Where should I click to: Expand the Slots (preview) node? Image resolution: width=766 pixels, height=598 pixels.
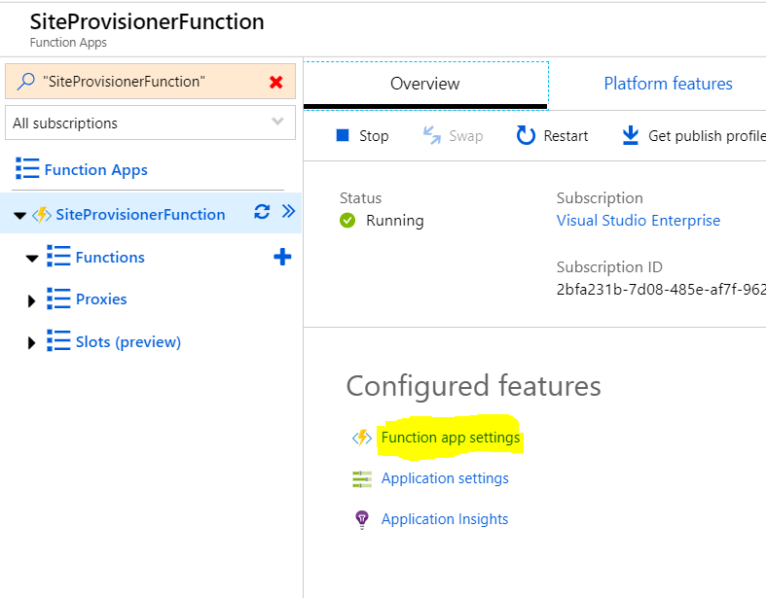click(32, 342)
